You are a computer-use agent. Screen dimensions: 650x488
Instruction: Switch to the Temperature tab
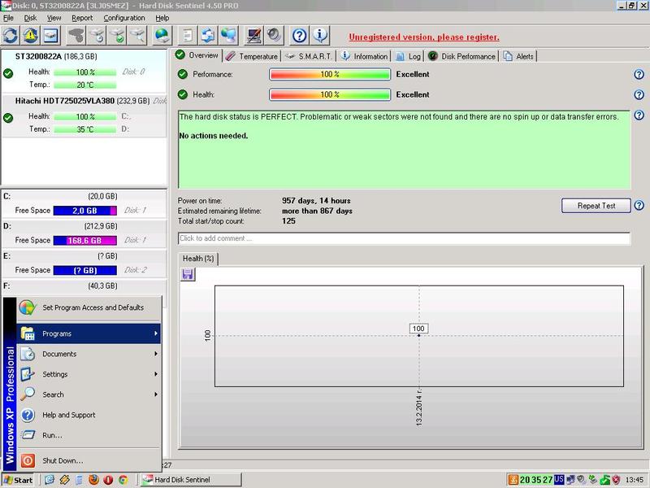pyautogui.click(x=252, y=56)
